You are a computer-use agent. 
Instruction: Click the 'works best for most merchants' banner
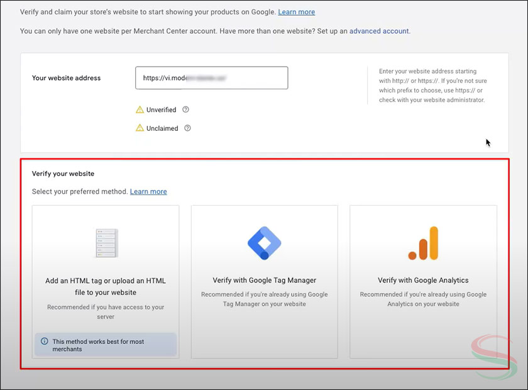click(x=106, y=345)
